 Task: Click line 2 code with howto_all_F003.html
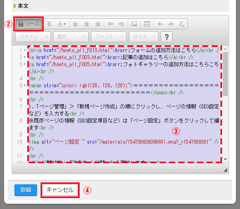pyautogui.click(x=111, y=57)
